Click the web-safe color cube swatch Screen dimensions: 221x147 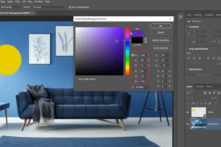coord(146,42)
